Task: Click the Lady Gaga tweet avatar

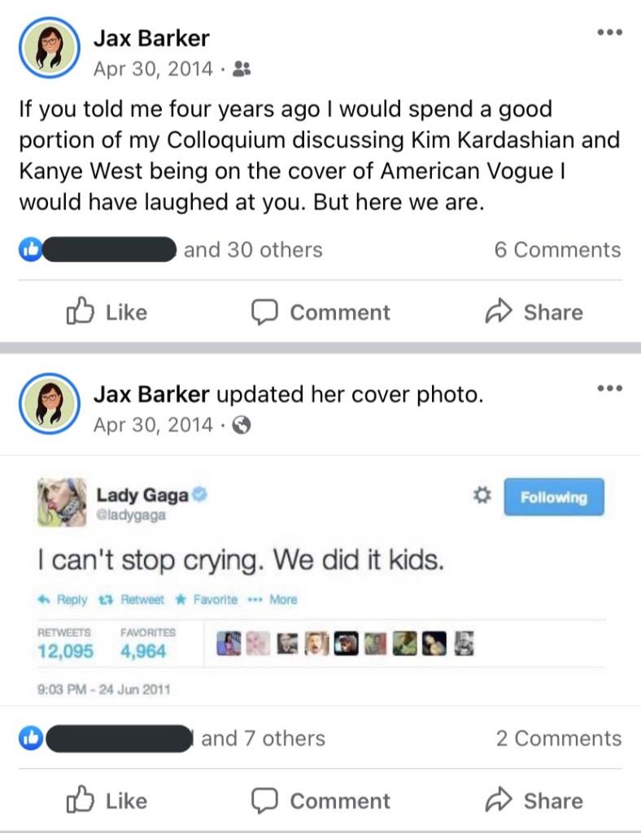Action: [62, 502]
